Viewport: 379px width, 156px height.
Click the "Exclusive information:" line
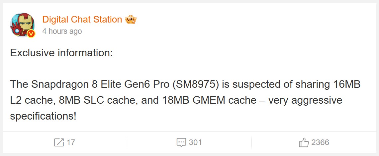tap(61, 53)
